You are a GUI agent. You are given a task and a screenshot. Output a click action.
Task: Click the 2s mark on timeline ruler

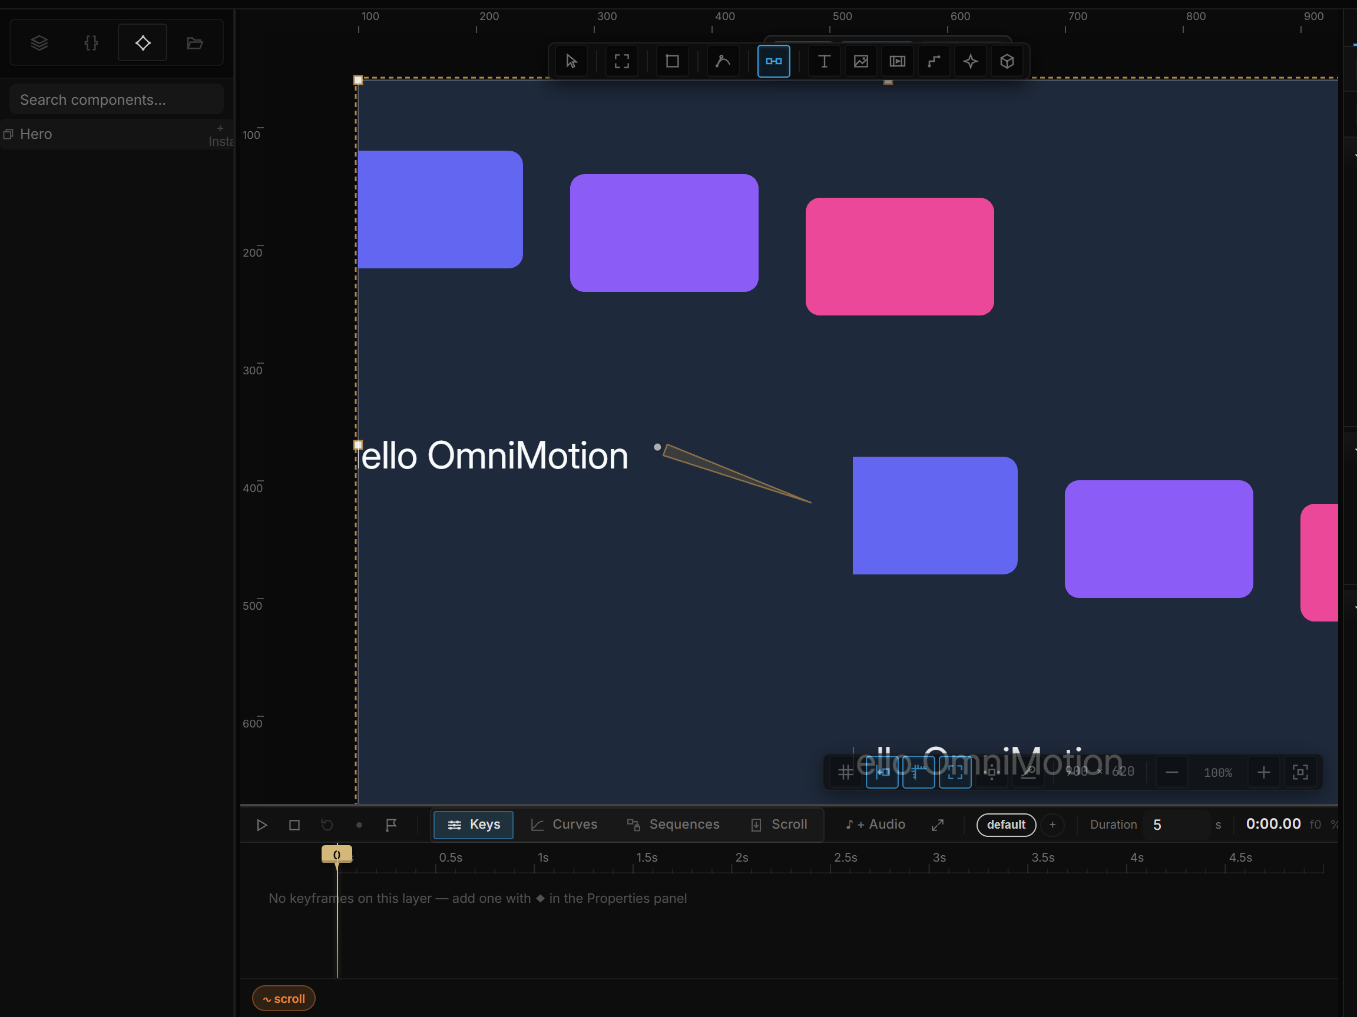741,858
